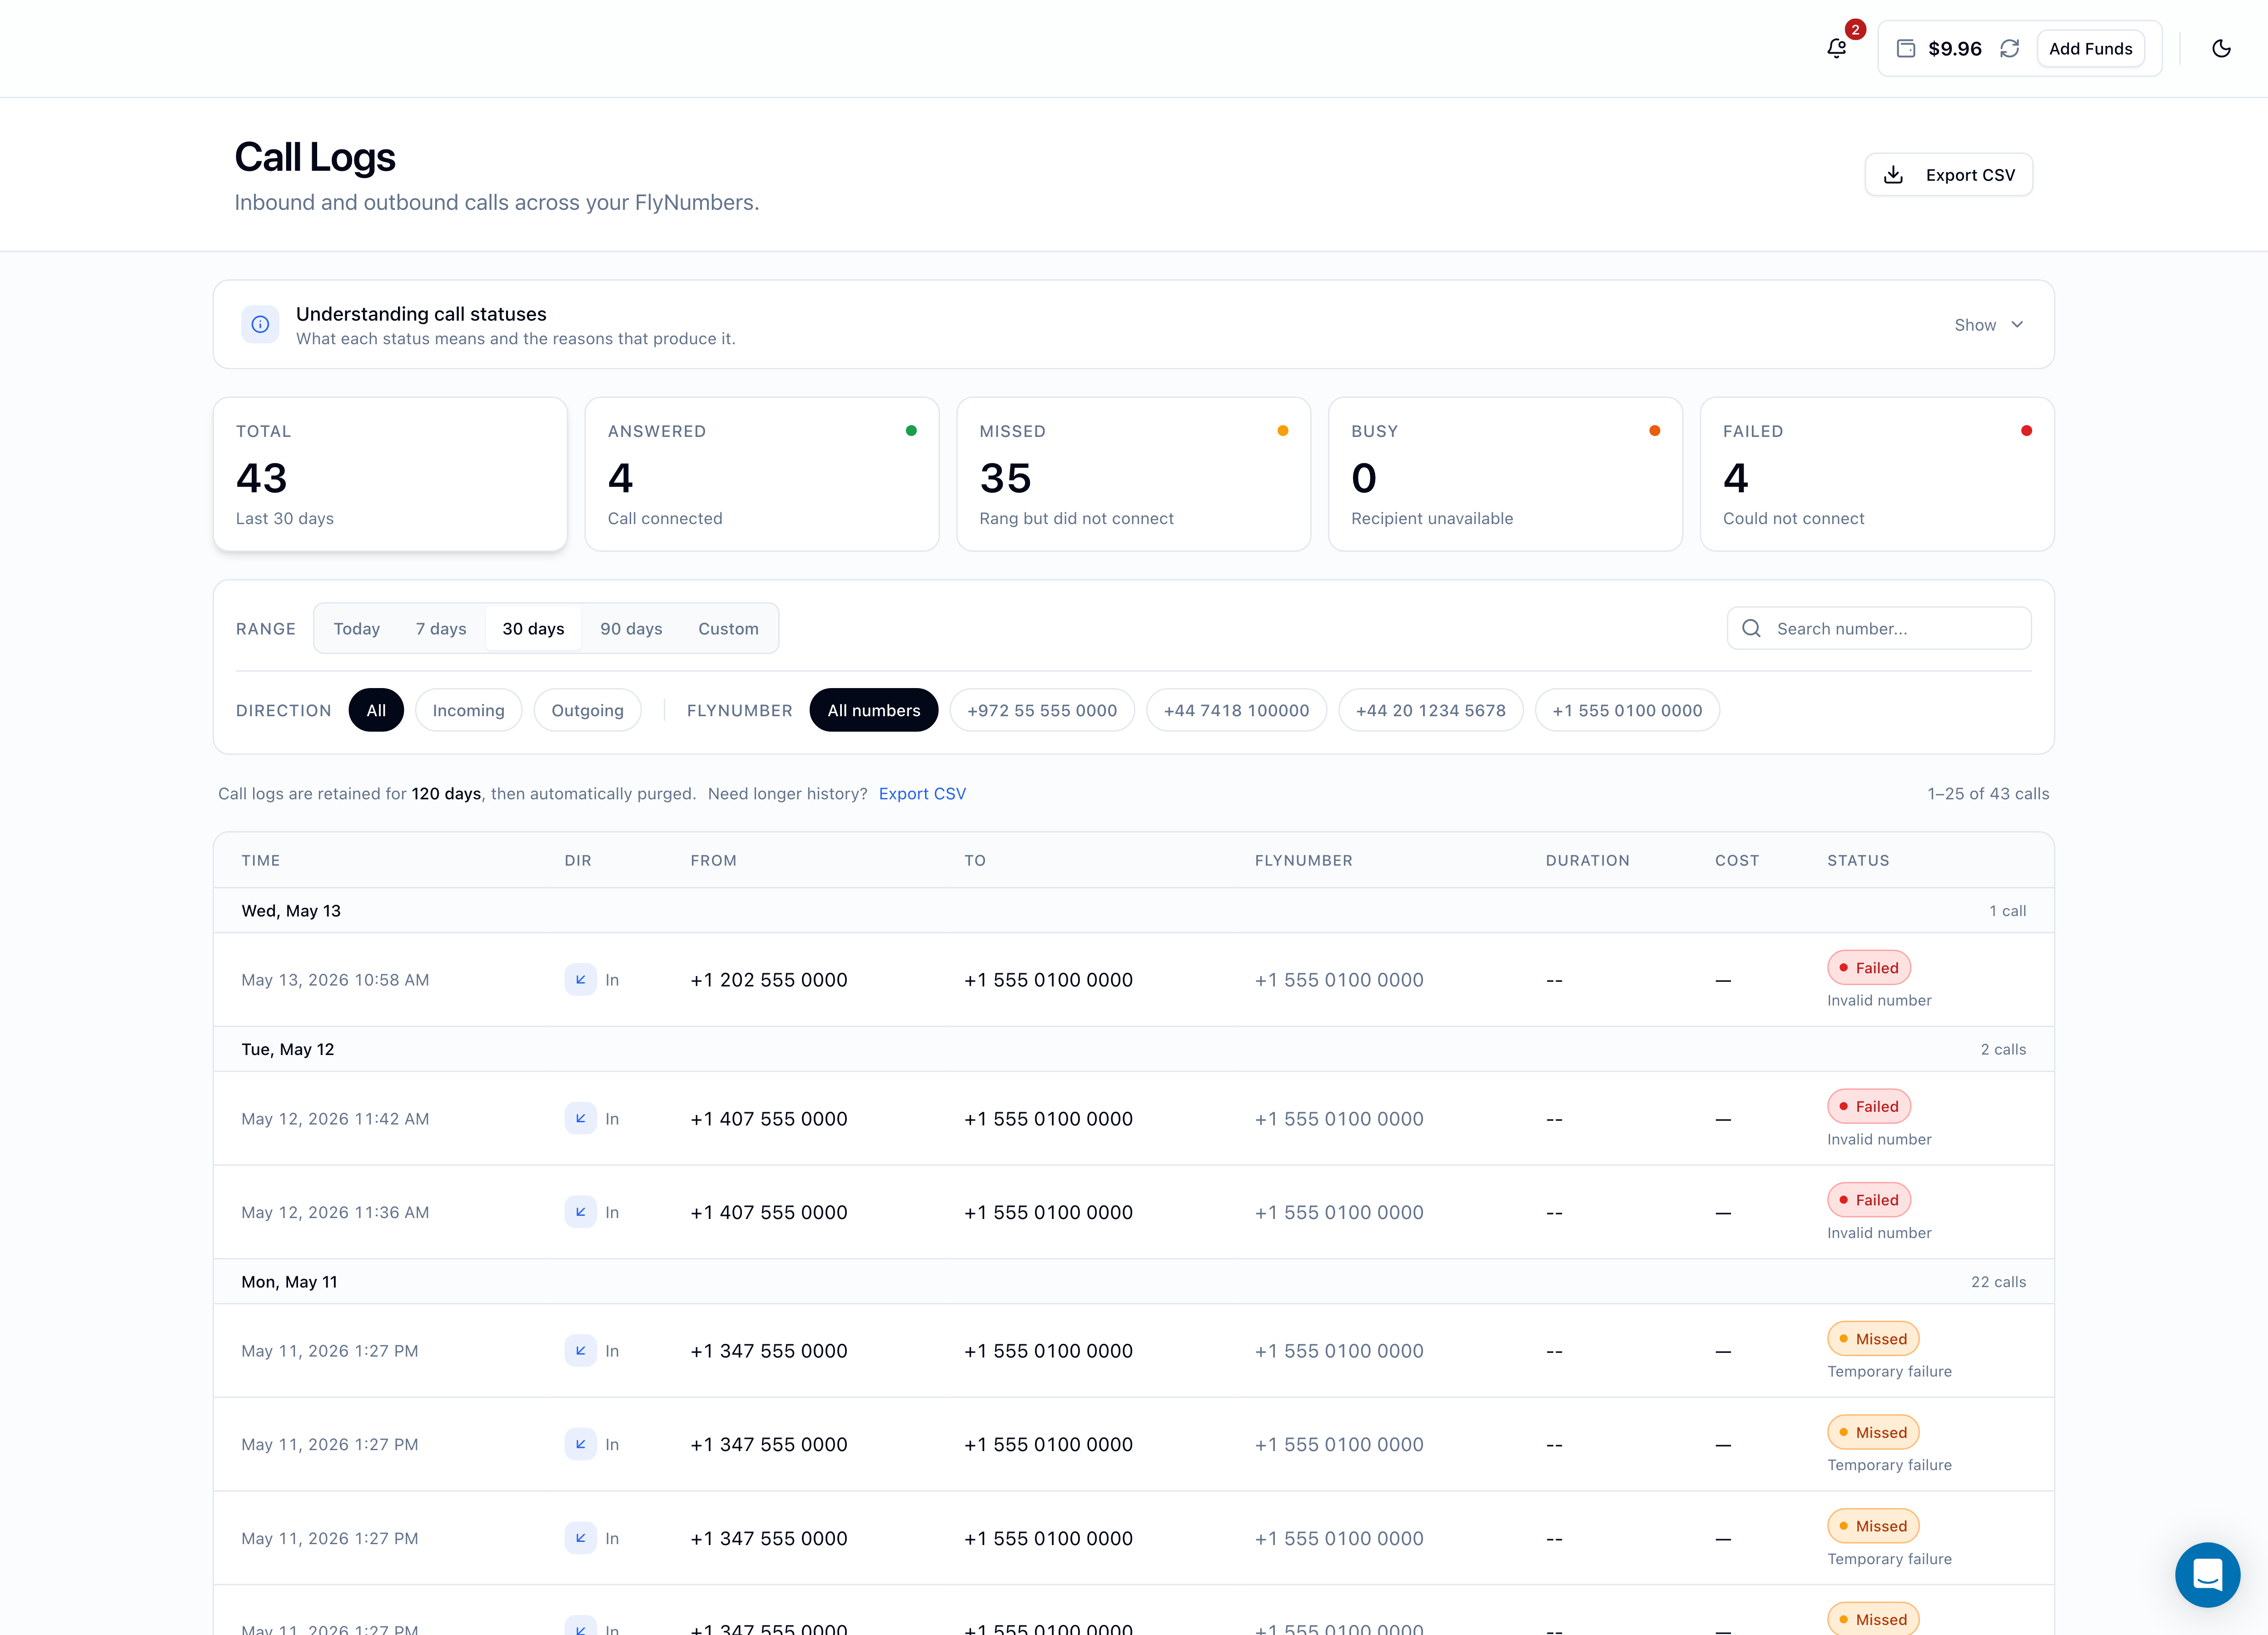Filter by +44 20 1234 5678

click(x=1430, y=711)
